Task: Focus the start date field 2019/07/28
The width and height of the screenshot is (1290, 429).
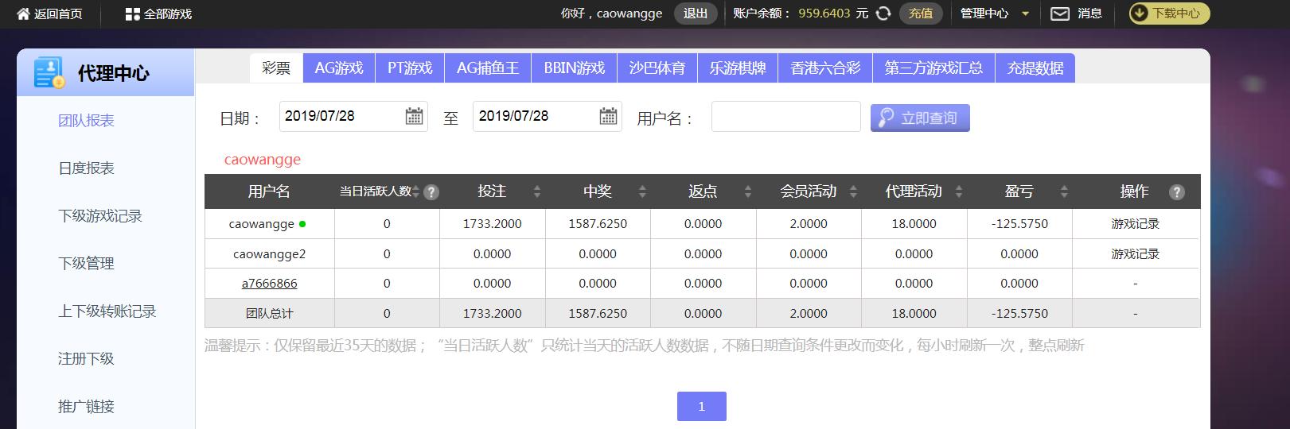Action: coord(353,116)
